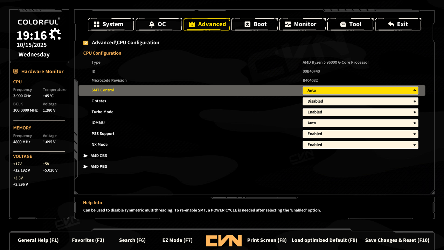Click the Microcode Revision value B404032
This screenshot has height=250, width=444.
[x=310, y=81]
